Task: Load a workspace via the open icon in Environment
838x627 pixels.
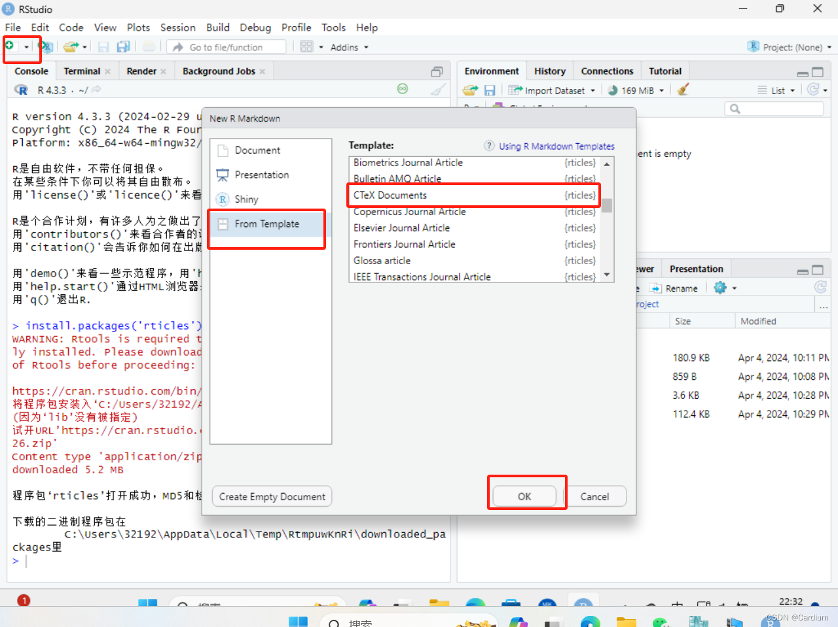Action: (x=471, y=90)
